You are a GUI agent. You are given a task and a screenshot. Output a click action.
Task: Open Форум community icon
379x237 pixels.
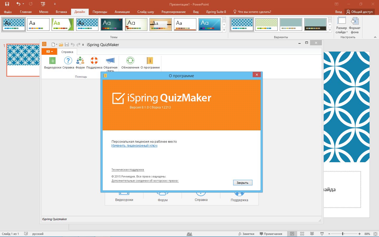[x=80, y=63]
